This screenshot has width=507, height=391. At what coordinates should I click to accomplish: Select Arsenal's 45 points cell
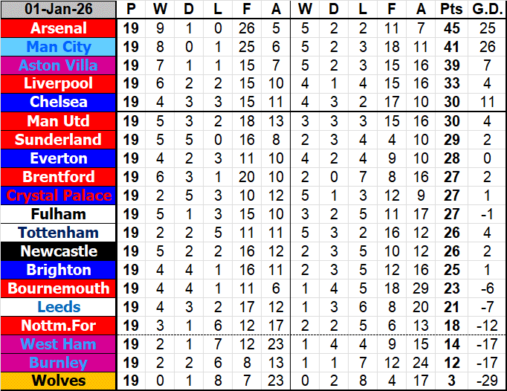(449, 28)
